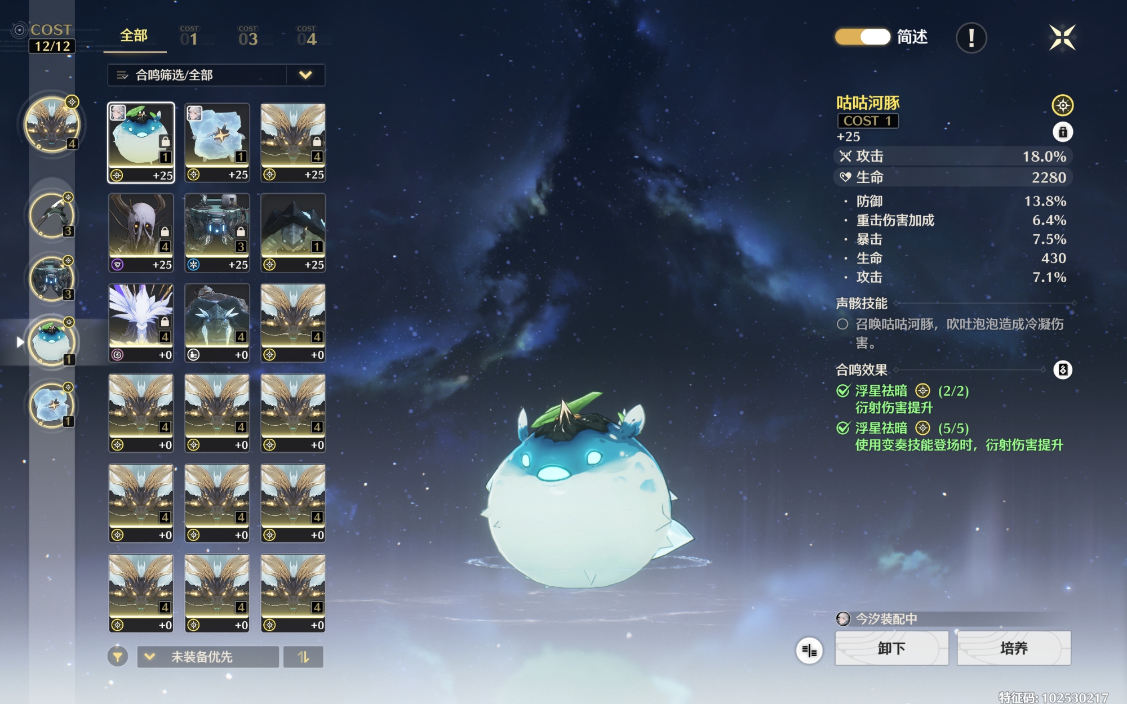Click the 浮星祛暗 sonata icon beside echo name

tap(1062, 105)
